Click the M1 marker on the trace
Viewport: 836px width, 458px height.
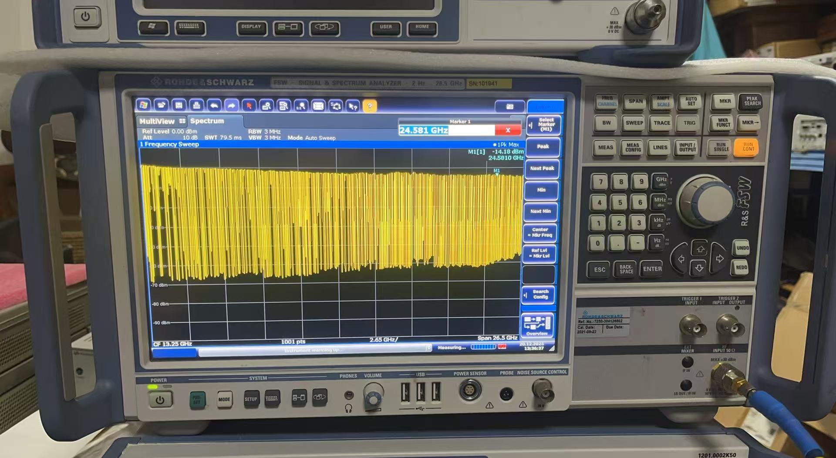[x=497, y=173]
